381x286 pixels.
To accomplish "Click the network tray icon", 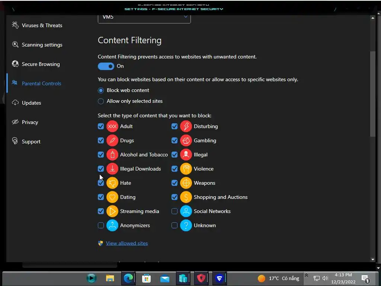I will 316,279.
